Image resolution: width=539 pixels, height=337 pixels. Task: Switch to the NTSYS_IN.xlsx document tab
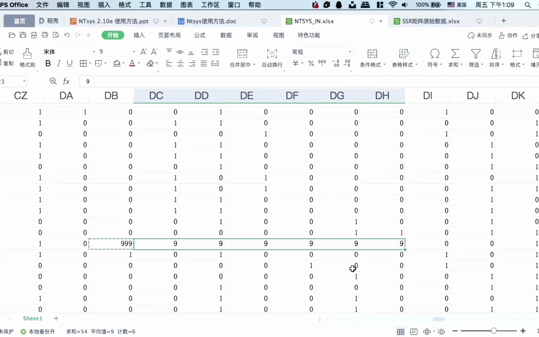tap(313, 21)
